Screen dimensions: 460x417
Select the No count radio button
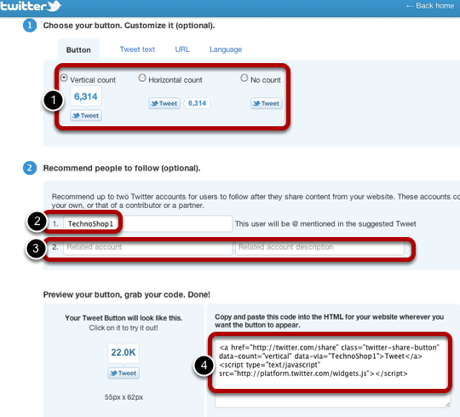(244, 78)
